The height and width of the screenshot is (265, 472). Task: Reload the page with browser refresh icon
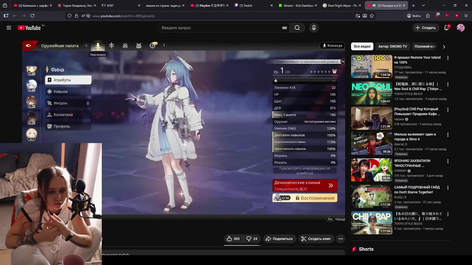(32, 16)
